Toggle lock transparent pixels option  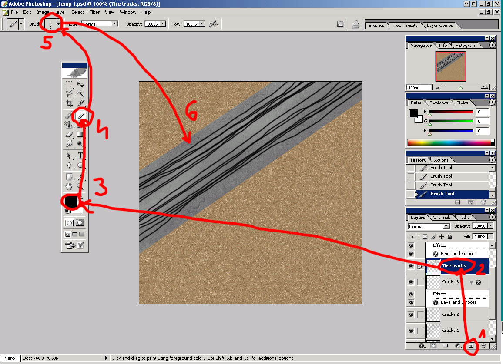click(x=425, y=237)
